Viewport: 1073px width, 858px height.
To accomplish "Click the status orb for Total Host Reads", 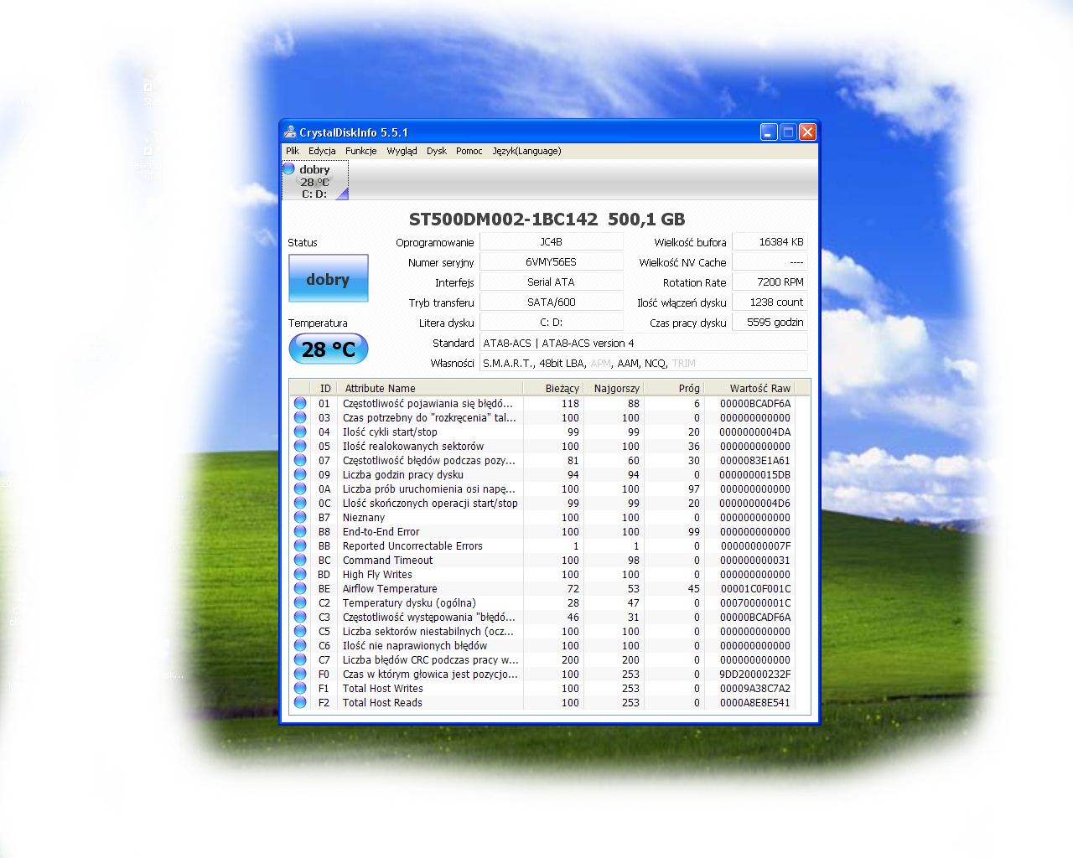I will pos(300,702).
